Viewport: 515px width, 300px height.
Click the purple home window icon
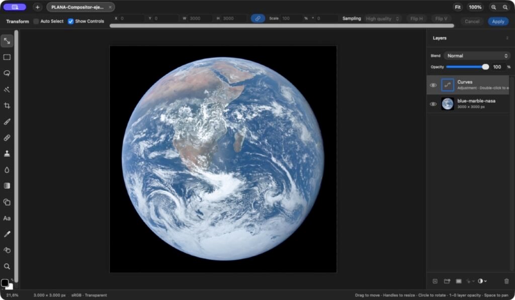(x=15, y=7)
